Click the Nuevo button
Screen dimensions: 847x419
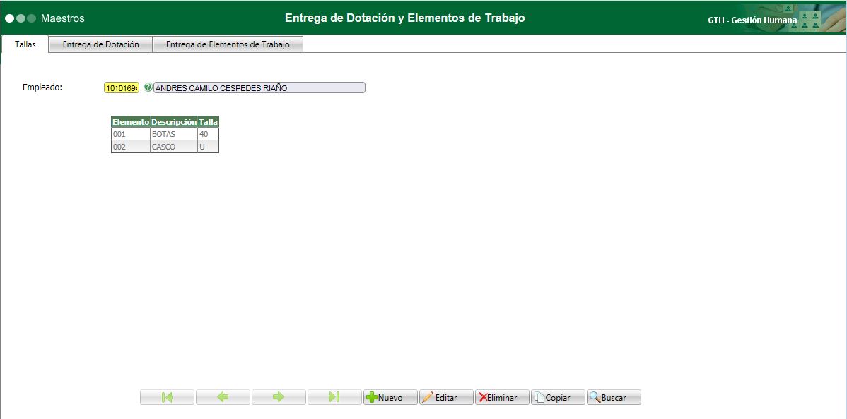tap(390, 397)
